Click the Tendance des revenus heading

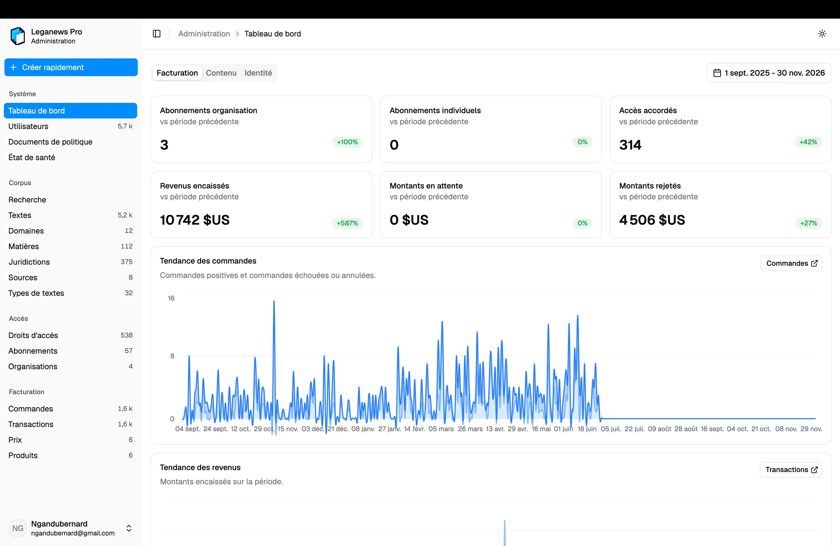point(200,467)
